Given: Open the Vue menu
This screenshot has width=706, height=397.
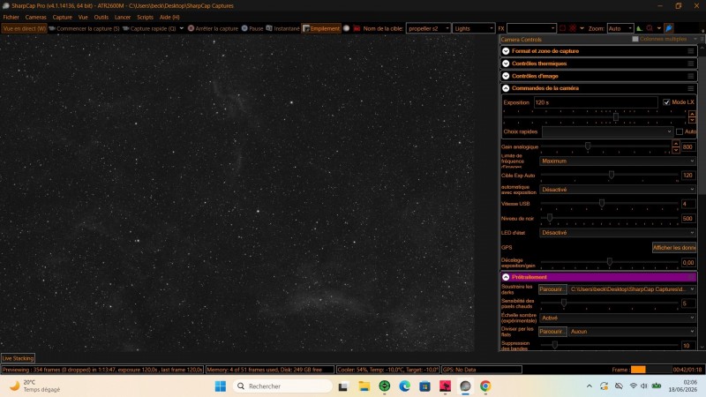Looking at the screenshot, I should pyautogui.click(x=83, y=17).
